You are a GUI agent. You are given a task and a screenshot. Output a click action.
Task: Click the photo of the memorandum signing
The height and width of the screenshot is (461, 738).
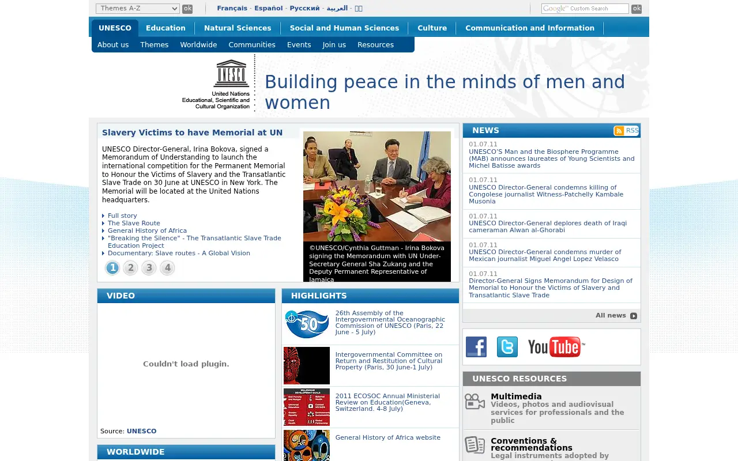click(377, 186)
